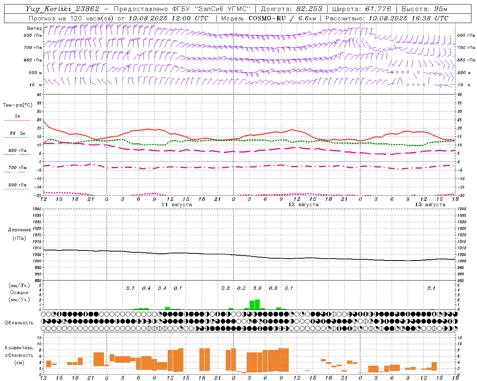Click the 13 августа date label

point(430,205)
